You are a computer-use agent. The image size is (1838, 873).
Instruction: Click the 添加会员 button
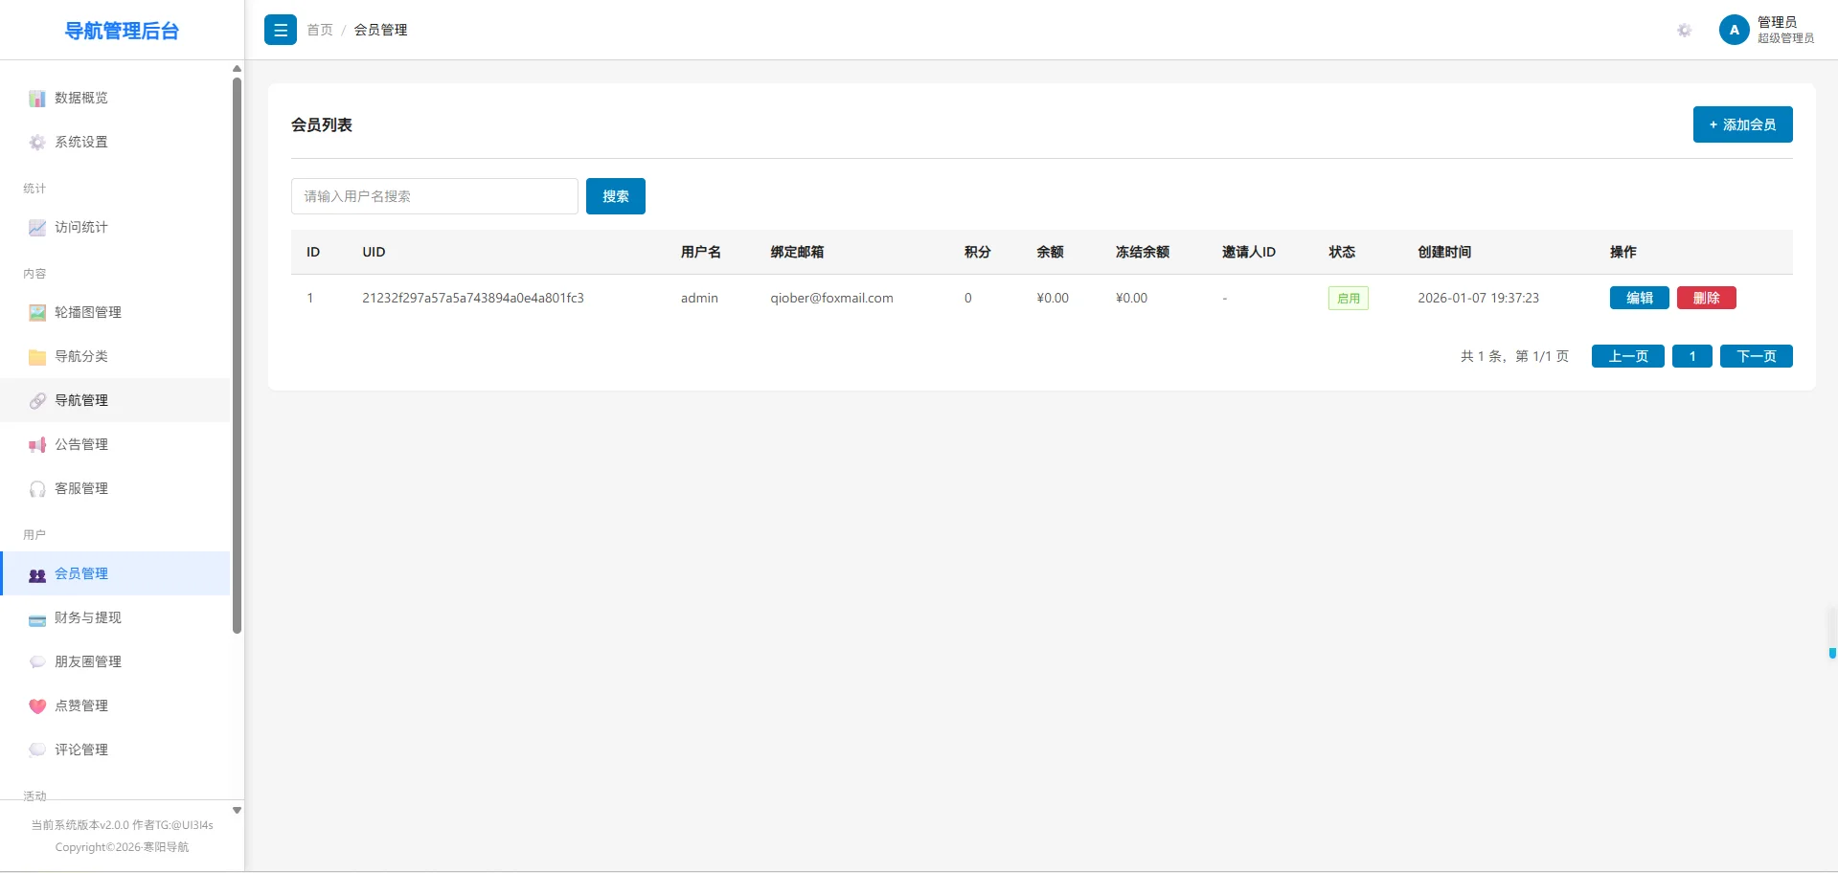(1742, 124)
